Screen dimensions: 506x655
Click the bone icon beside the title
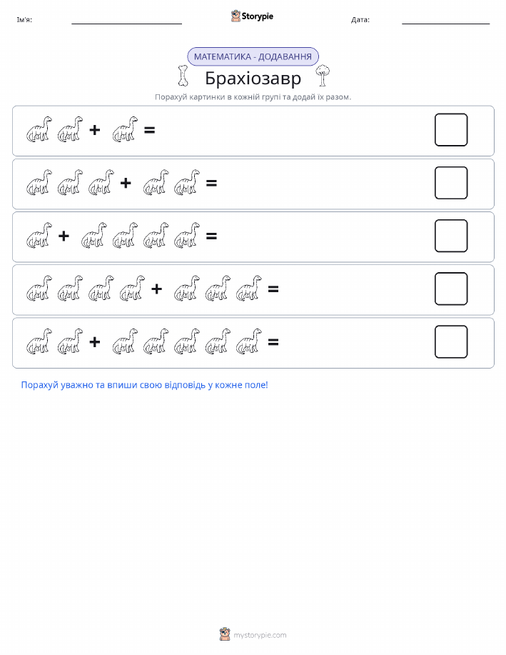(x=183, y=76)
